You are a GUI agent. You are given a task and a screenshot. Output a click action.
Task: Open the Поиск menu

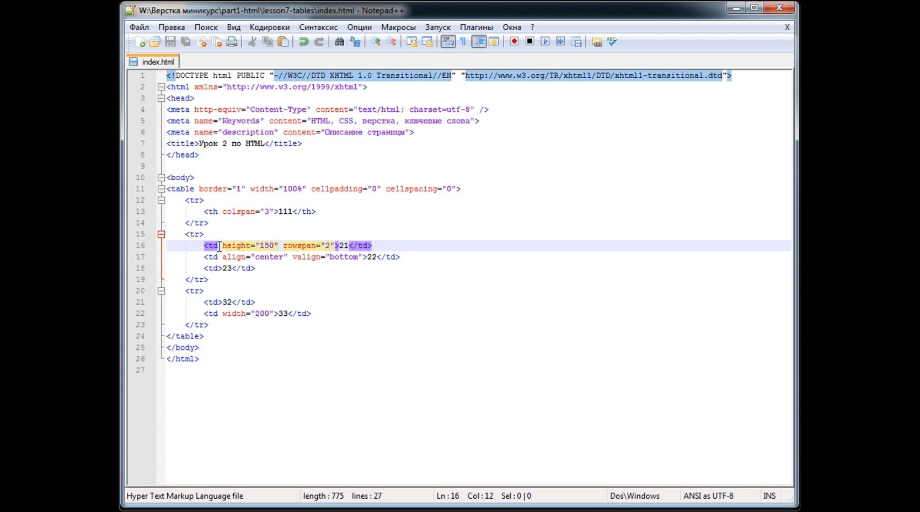pos(206,27)
